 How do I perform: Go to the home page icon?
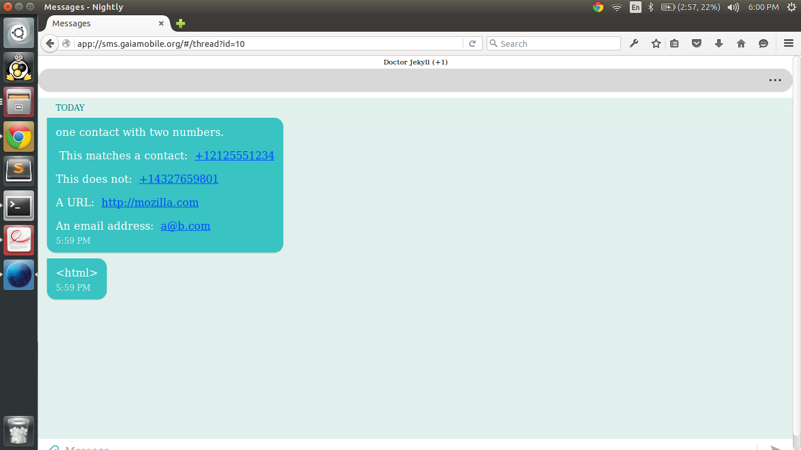coord(741,43)
